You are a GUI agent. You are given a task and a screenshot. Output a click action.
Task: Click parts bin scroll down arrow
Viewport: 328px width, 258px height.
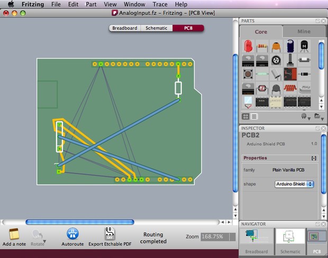coord(322,107)
